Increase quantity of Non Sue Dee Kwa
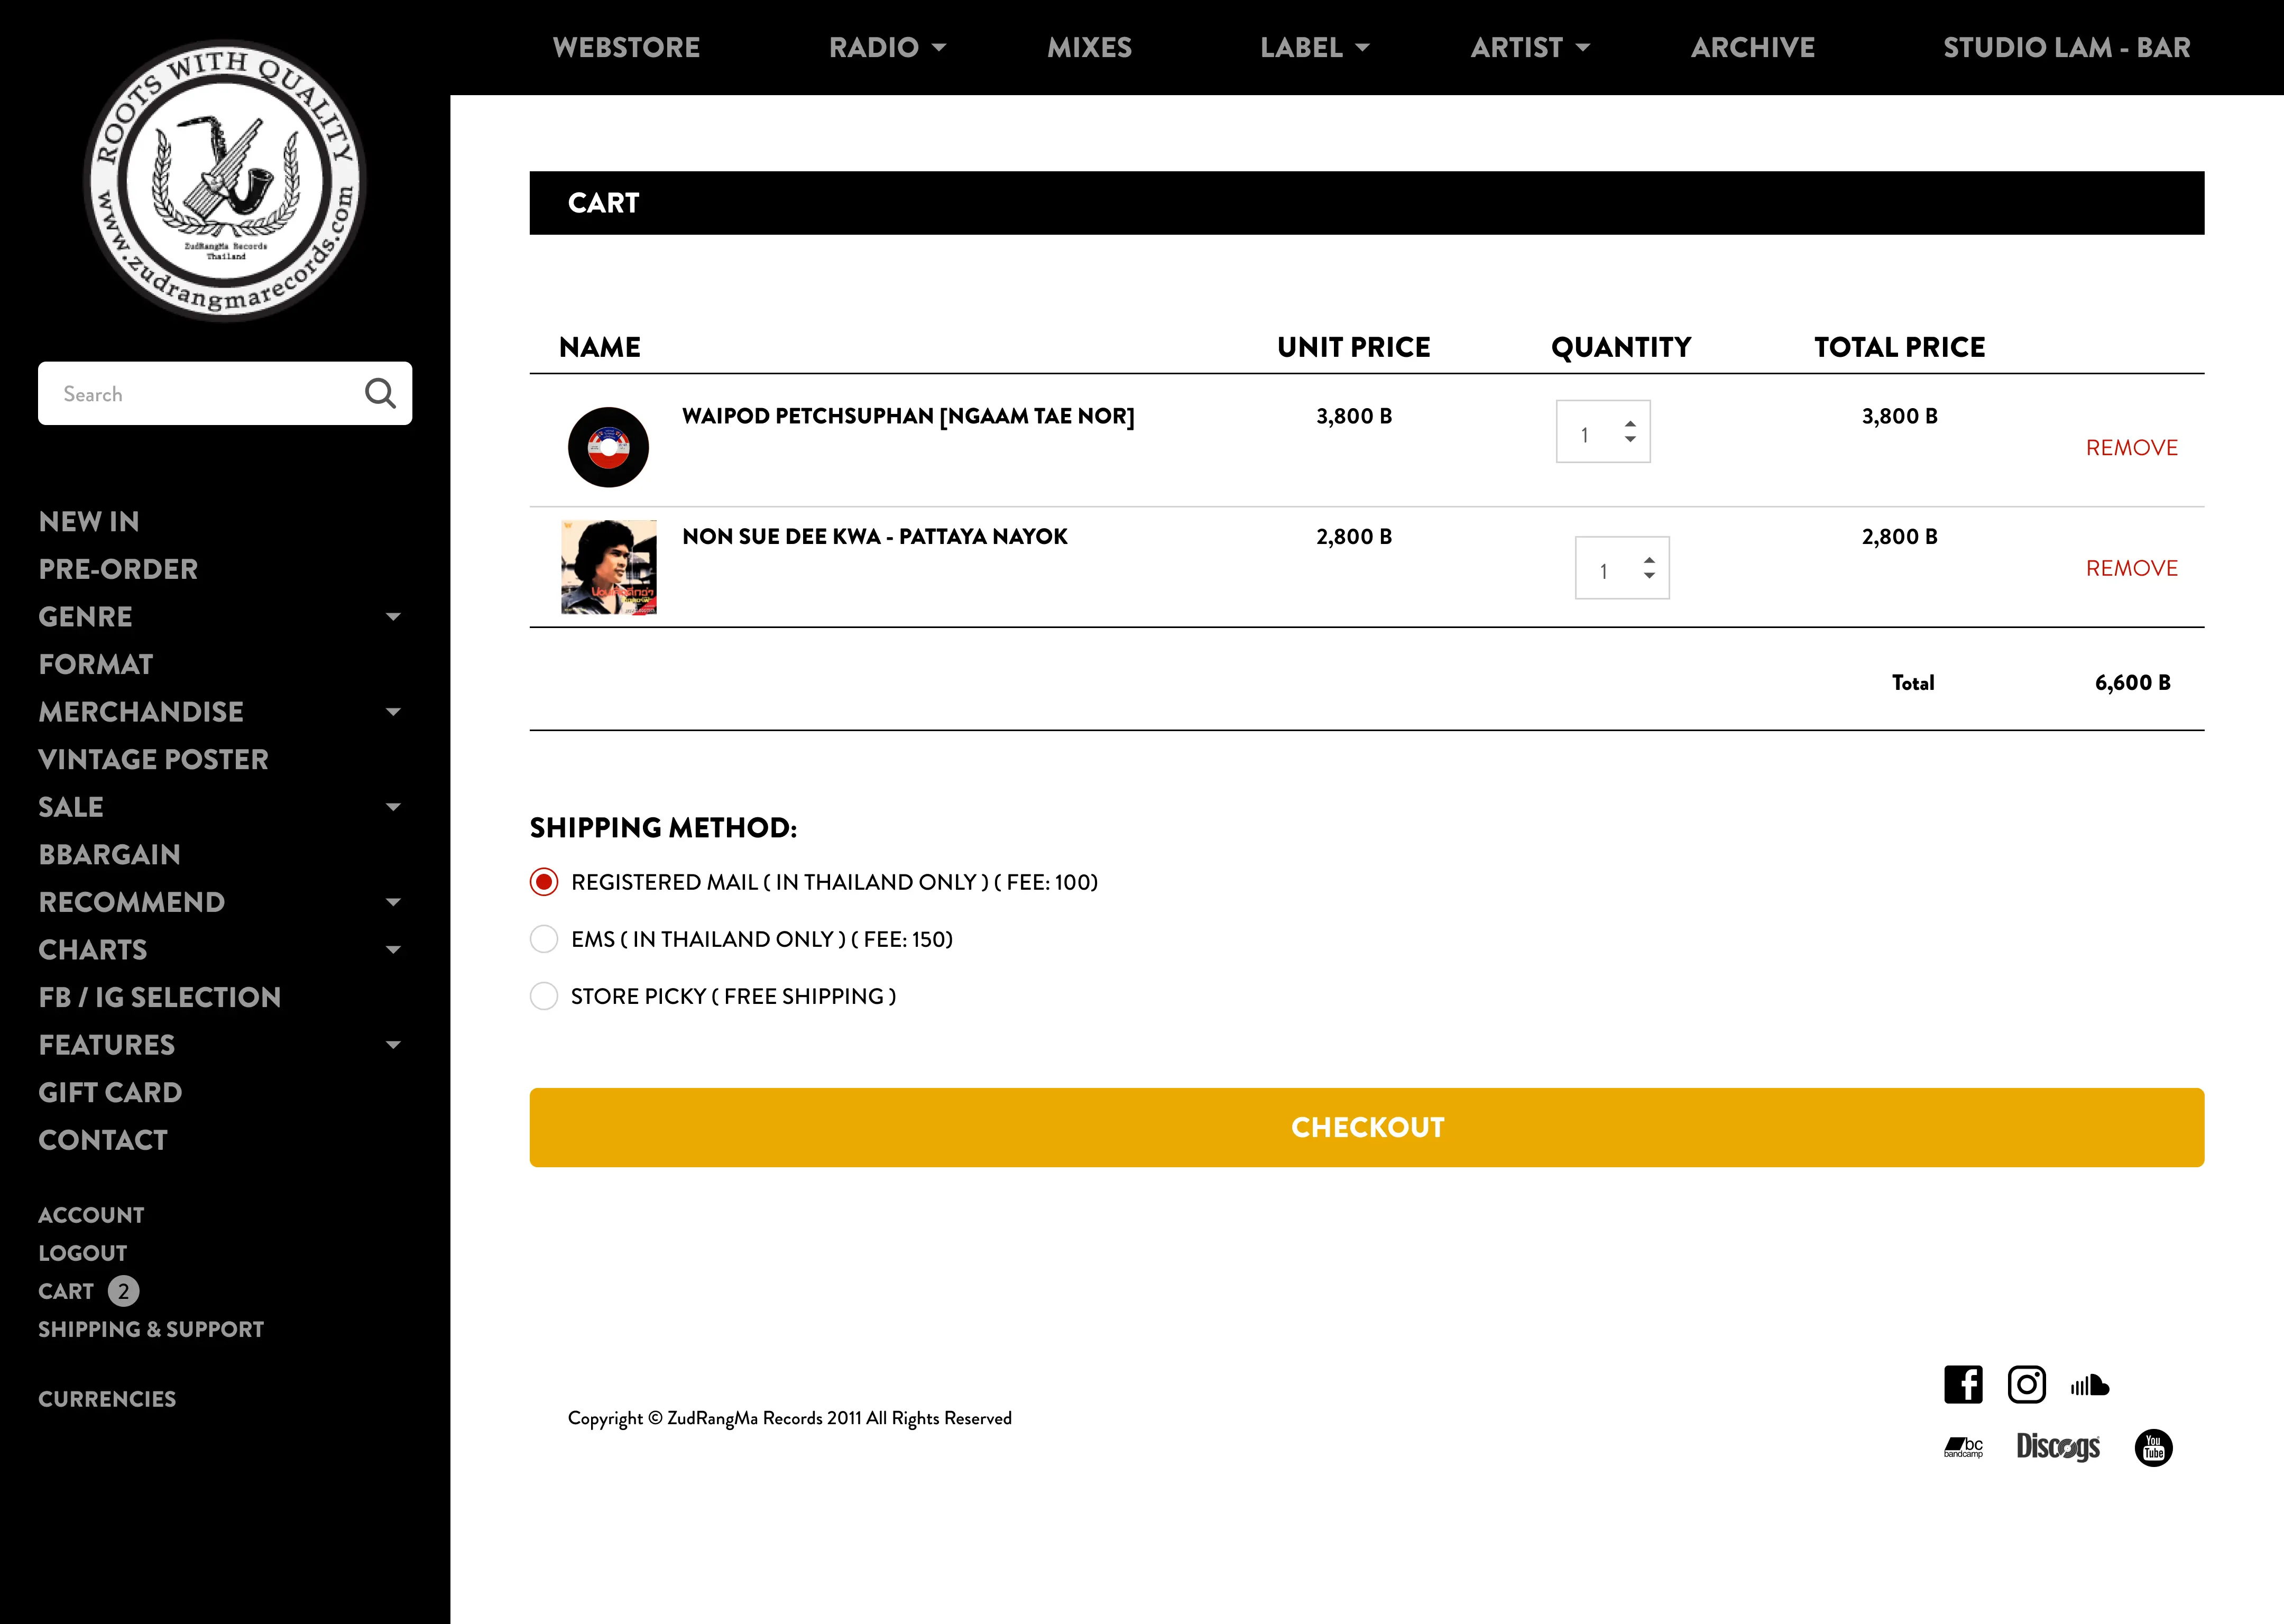This screenshot has width=2284, height=1624. pyautogui.click(x=1649, y=560)
